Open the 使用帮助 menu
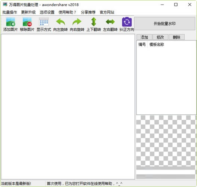The width and height of the screenshot is (197, 187). click(67, 12)
